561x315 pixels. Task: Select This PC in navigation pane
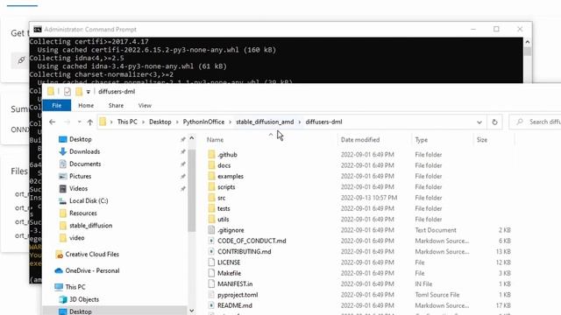75,287
